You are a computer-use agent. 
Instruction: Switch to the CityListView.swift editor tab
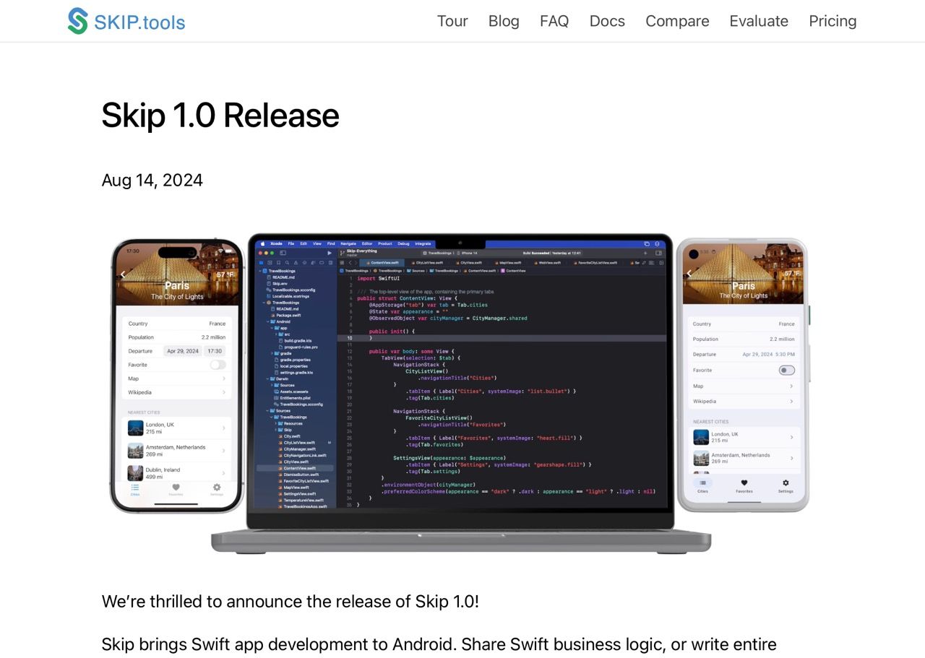[x=429, y=262]
